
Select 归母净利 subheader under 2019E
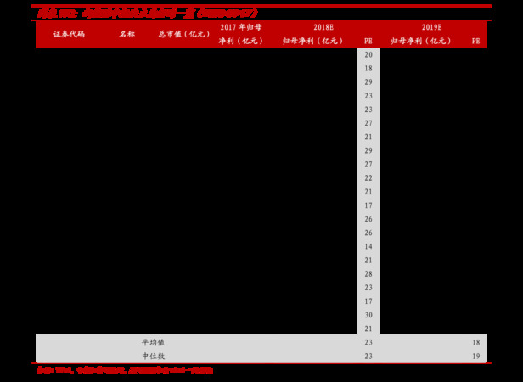tap(422, 41)
